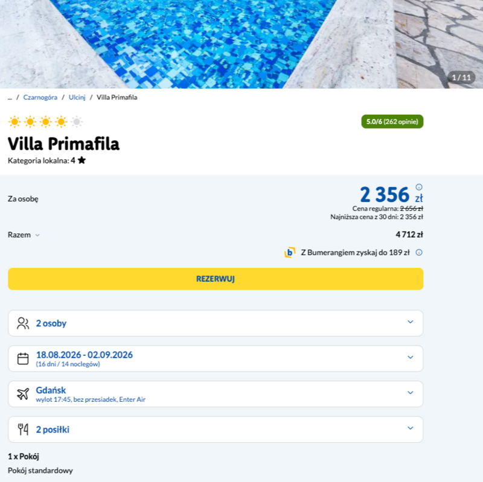This screenshot has width=483, height=482.
Task: Click the cutlery icon beside 2 posiłki
Action: click(23, 430)
